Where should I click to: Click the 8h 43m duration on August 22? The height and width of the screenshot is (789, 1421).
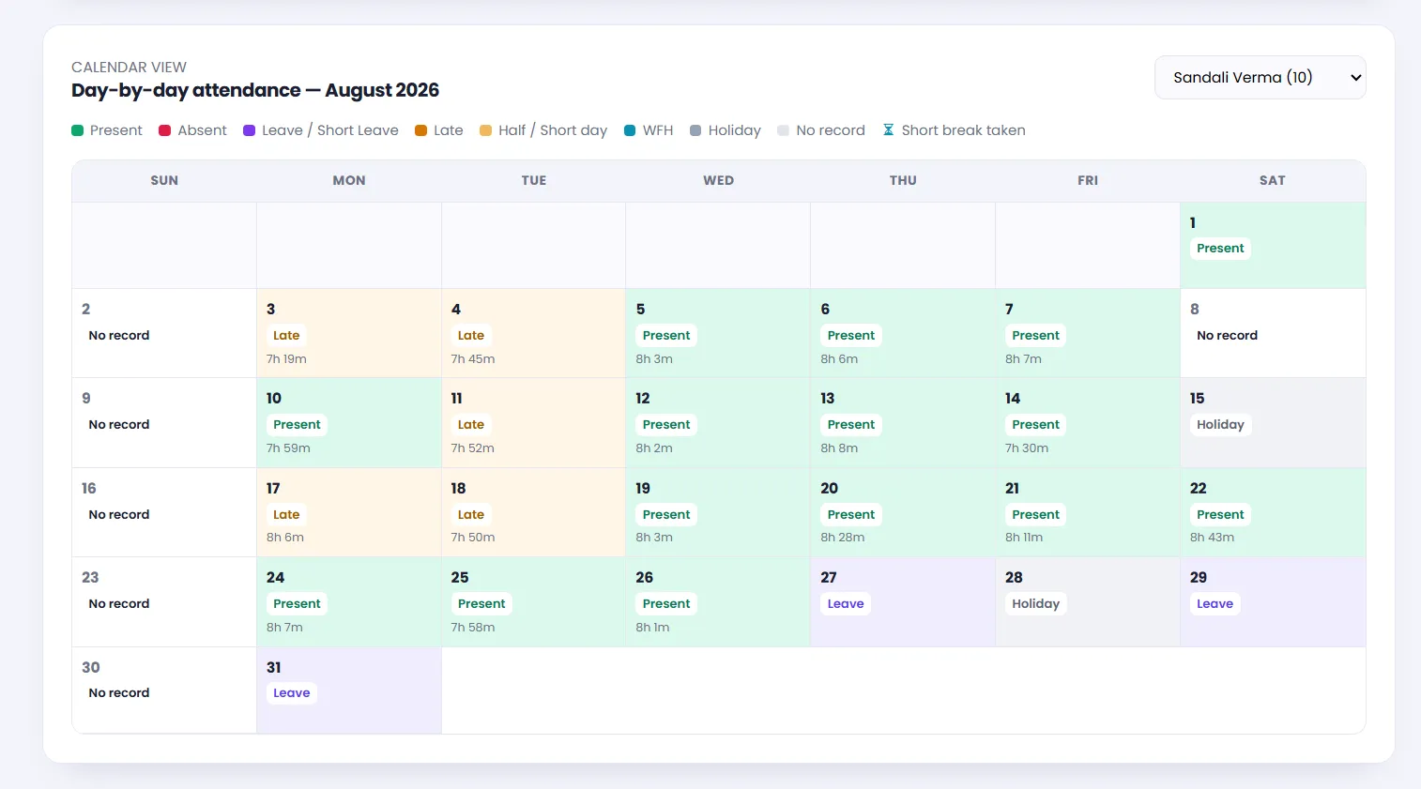1212,538
